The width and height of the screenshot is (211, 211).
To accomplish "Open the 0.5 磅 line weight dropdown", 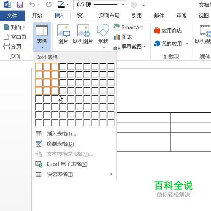I will coord(123,5).
